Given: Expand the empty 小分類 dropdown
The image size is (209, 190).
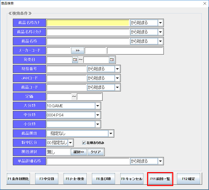Looking at the screenshot, I should click(98, 124).
